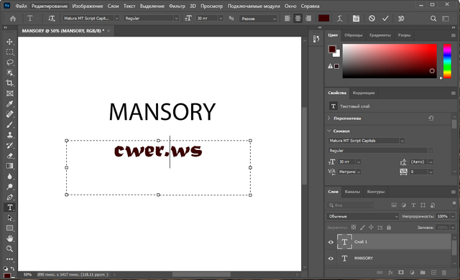The height and width of the screenshot is (280, 460).
Task: Select the Eraser tool
Action: [9, 156]
